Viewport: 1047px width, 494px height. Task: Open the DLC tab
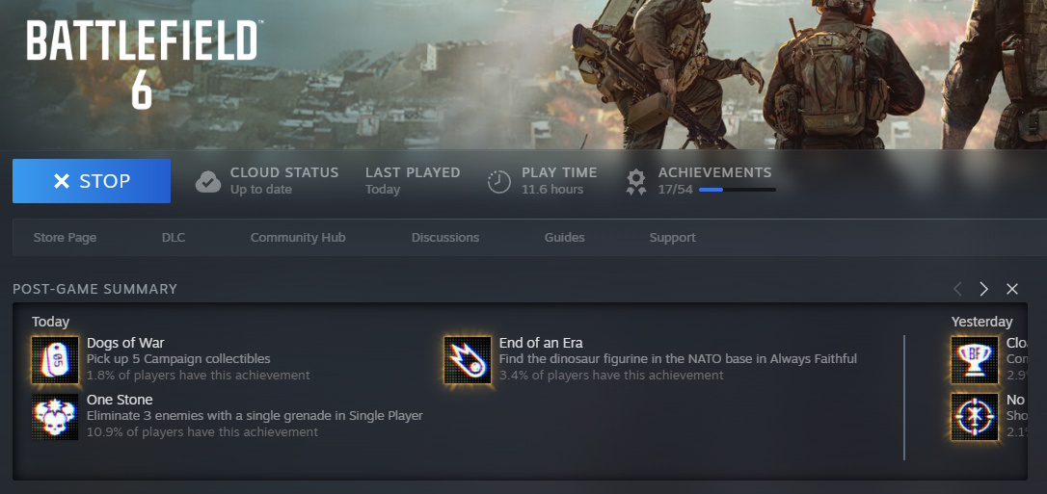[x=173, y=237]
